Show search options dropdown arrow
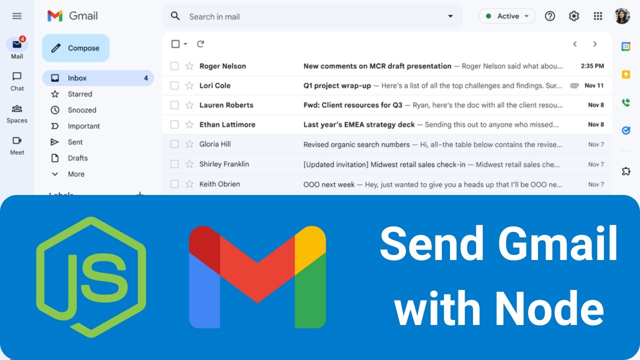 [x=450, y=16]
